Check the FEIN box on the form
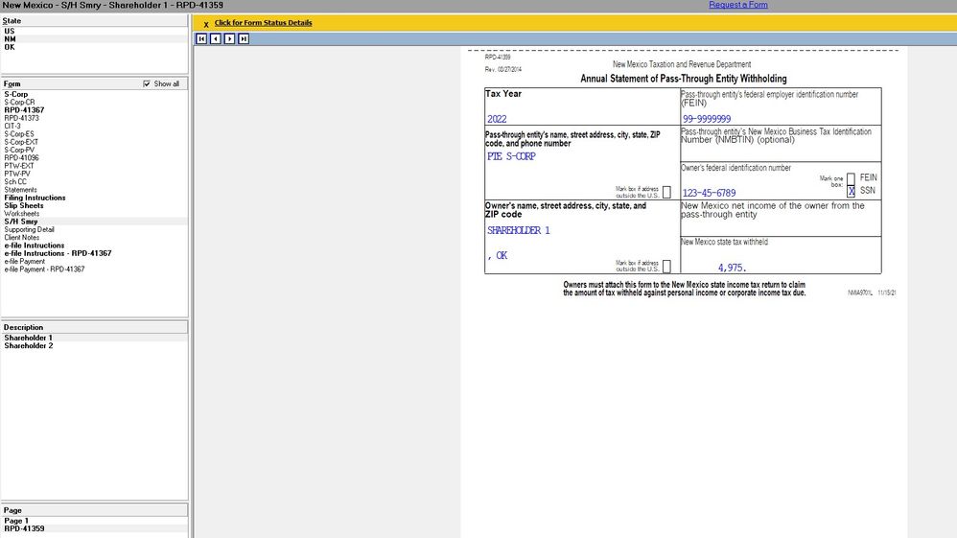 tap(851, 178)
